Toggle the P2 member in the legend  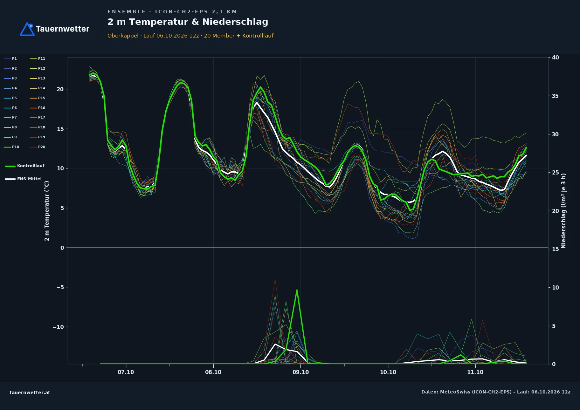pos(10,68)
